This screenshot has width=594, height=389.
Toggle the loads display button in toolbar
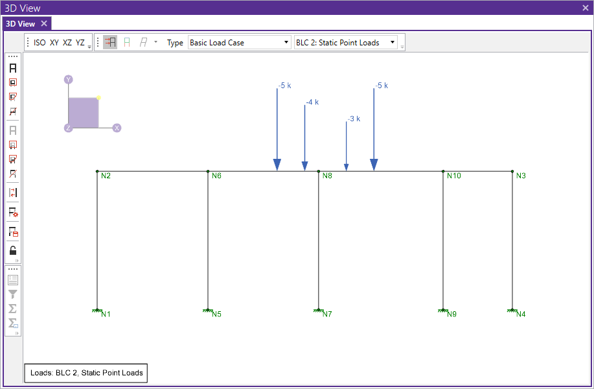click(110, 43)
